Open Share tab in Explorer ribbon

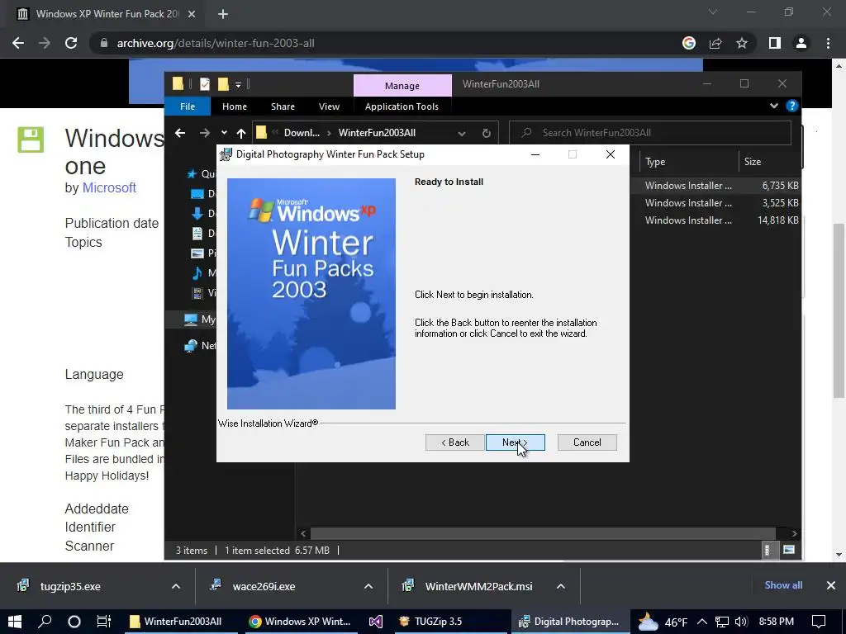click(x=283, y=106)
